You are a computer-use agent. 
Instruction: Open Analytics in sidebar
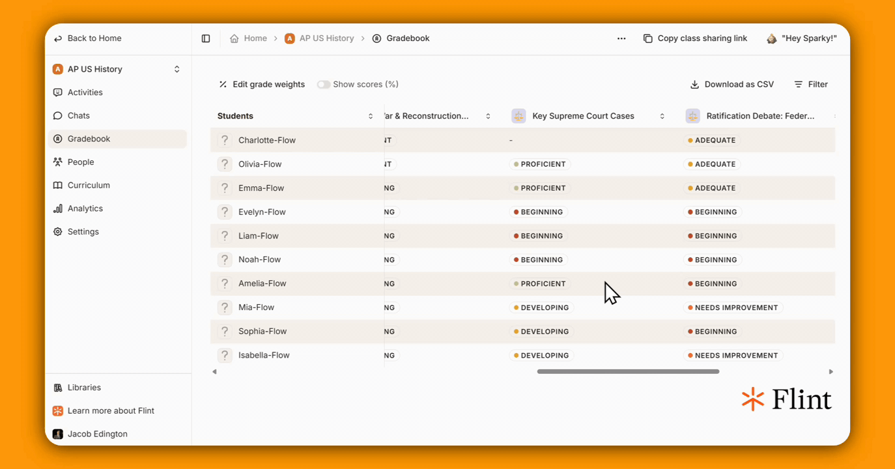pos(117,208)
